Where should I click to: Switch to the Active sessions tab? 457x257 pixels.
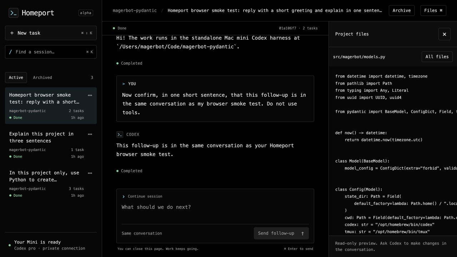(16, 77)
